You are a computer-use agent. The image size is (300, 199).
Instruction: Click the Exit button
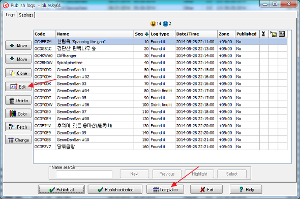[206, 189]
